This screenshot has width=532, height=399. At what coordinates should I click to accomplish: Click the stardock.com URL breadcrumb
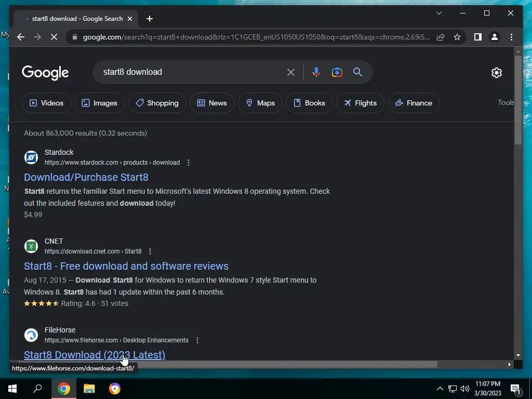[112, 163]
